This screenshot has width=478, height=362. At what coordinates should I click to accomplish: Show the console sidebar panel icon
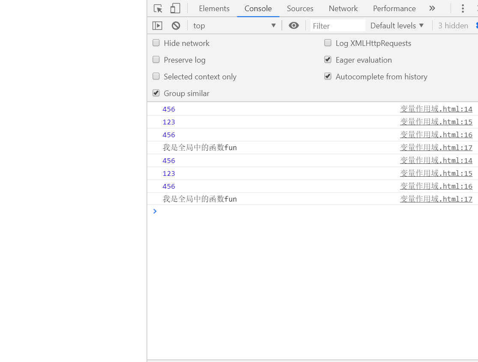tap(157, 26)
